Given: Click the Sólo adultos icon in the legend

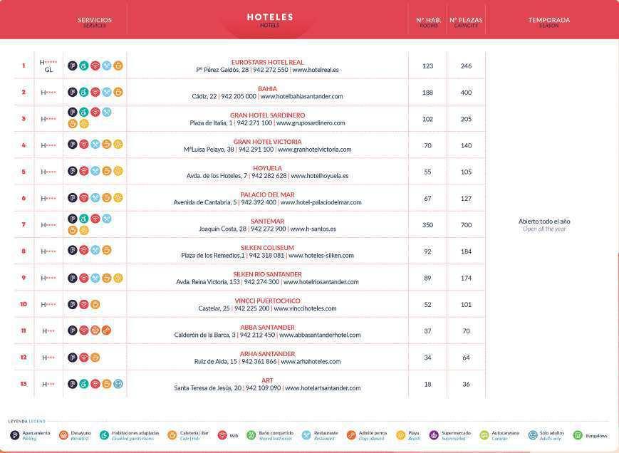Looking at the screenshot, I should click(x=533, y=435).
